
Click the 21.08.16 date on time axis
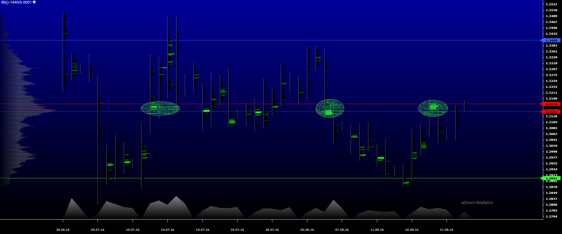click(446, 230)
